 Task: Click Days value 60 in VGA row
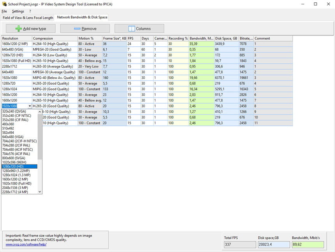tap(147, 49)
